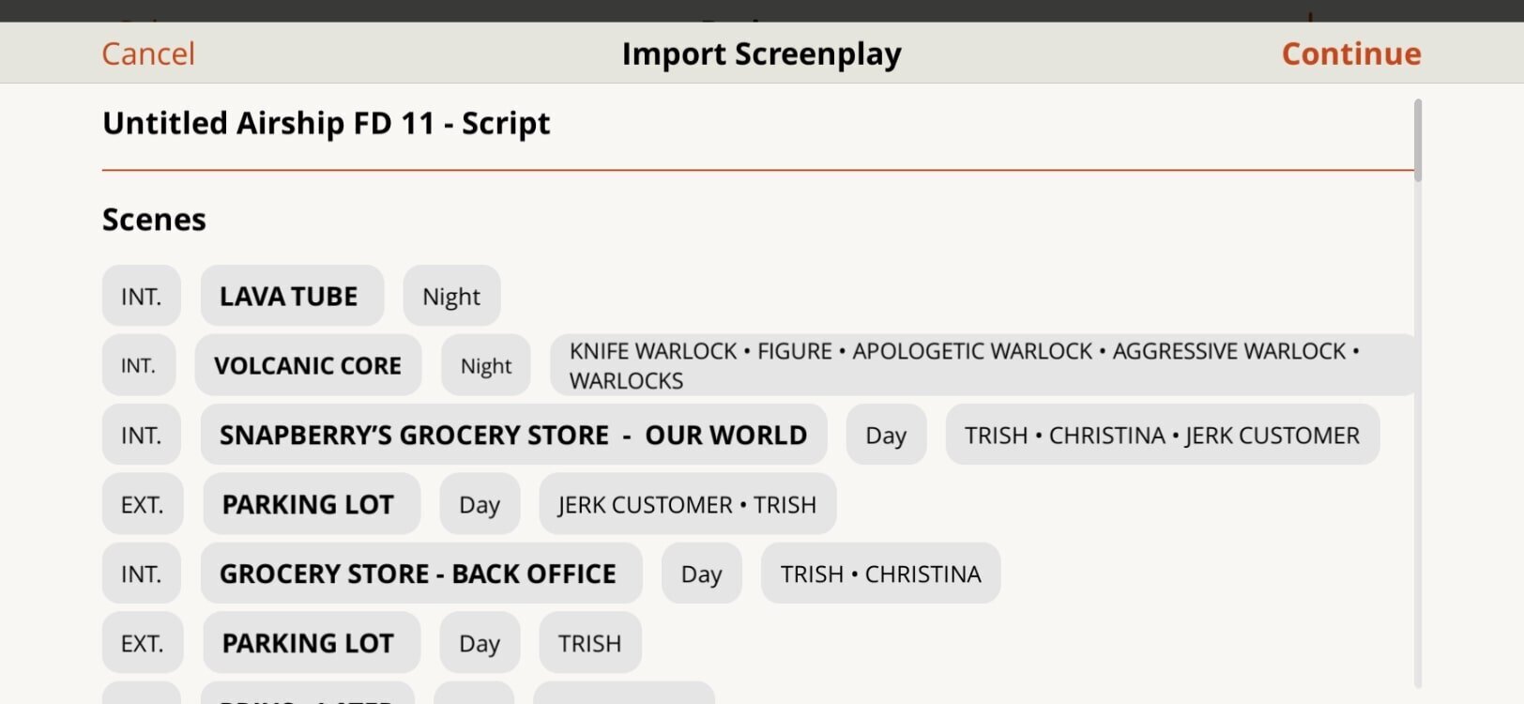Viewport: 1524px width, 704px height.
Task: Select the VOLCANIC CORE scene chip
Action: click(x=308, y=365)
